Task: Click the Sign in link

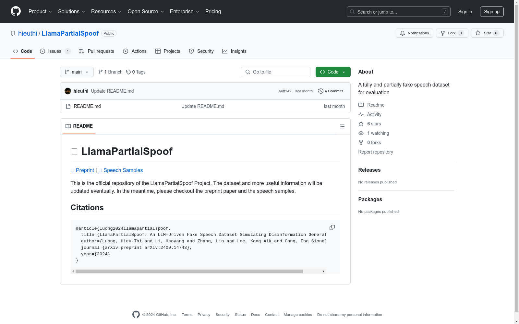Action: [x=465, y=12]
